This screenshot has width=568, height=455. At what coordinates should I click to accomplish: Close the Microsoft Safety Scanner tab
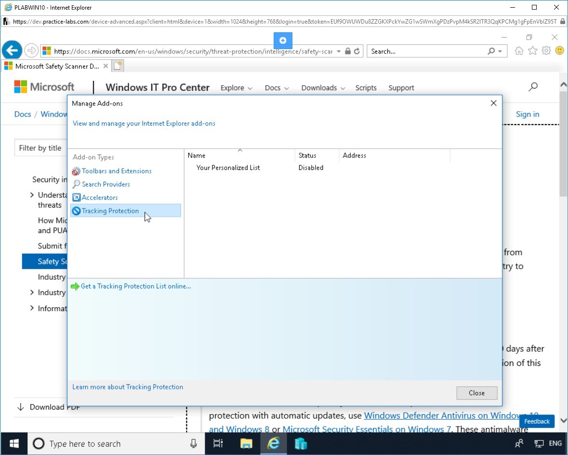point(106,66)
